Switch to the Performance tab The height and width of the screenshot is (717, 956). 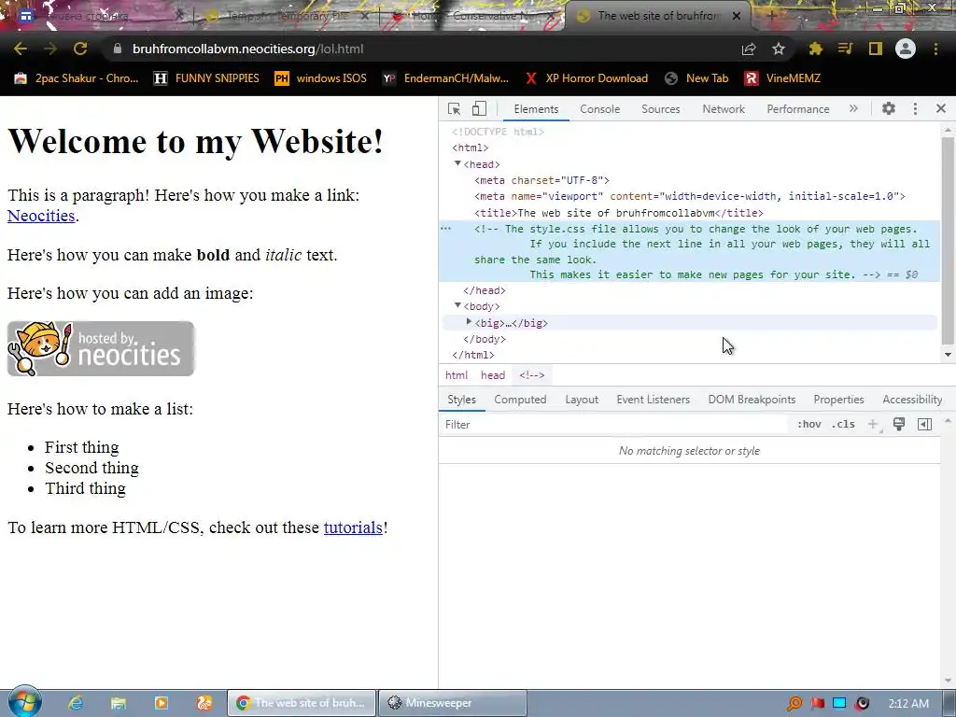pyautogui.click(x=798, y=109)
